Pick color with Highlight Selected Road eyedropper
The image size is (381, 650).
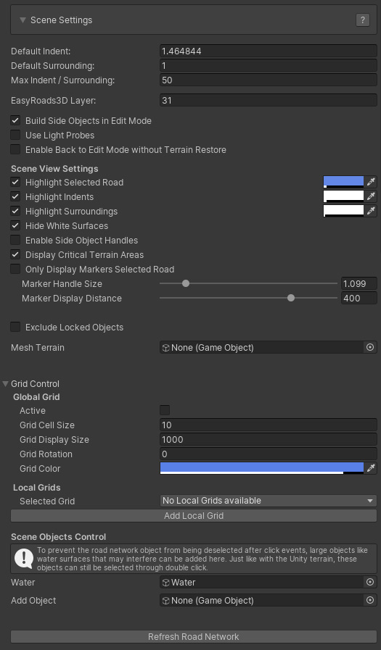(x=371, y=182)
